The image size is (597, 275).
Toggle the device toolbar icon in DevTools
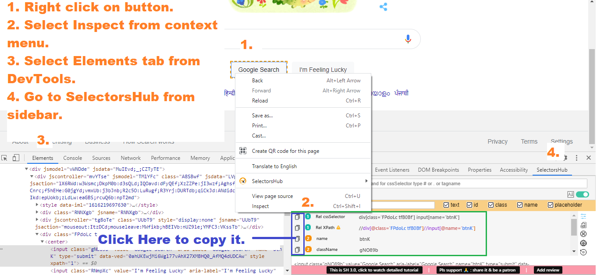coord(16,158)
